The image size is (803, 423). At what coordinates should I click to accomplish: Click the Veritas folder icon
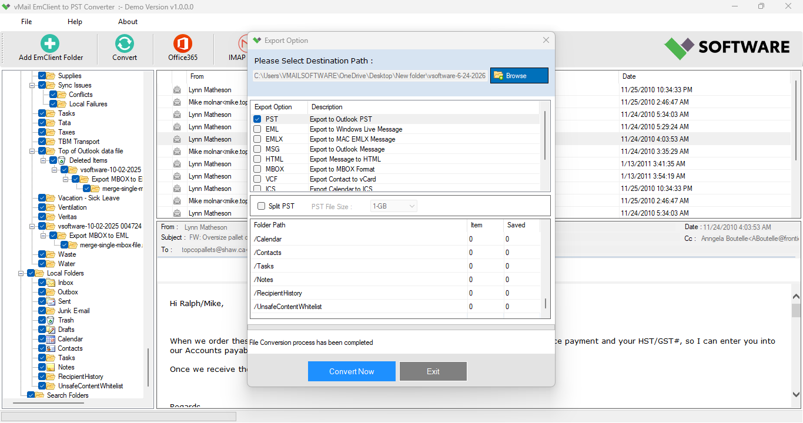pyautogui.click(x=51, y=217)
